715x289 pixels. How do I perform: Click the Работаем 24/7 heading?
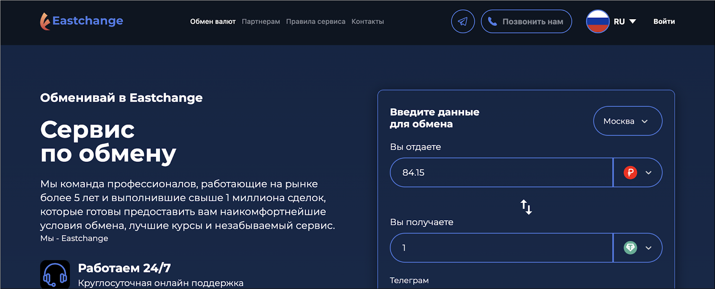pos(124,268)
